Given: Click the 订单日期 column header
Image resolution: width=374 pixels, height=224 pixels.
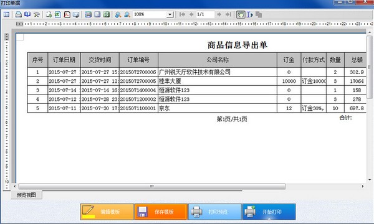Looking at the screenshot, I should tap(64, 60).
